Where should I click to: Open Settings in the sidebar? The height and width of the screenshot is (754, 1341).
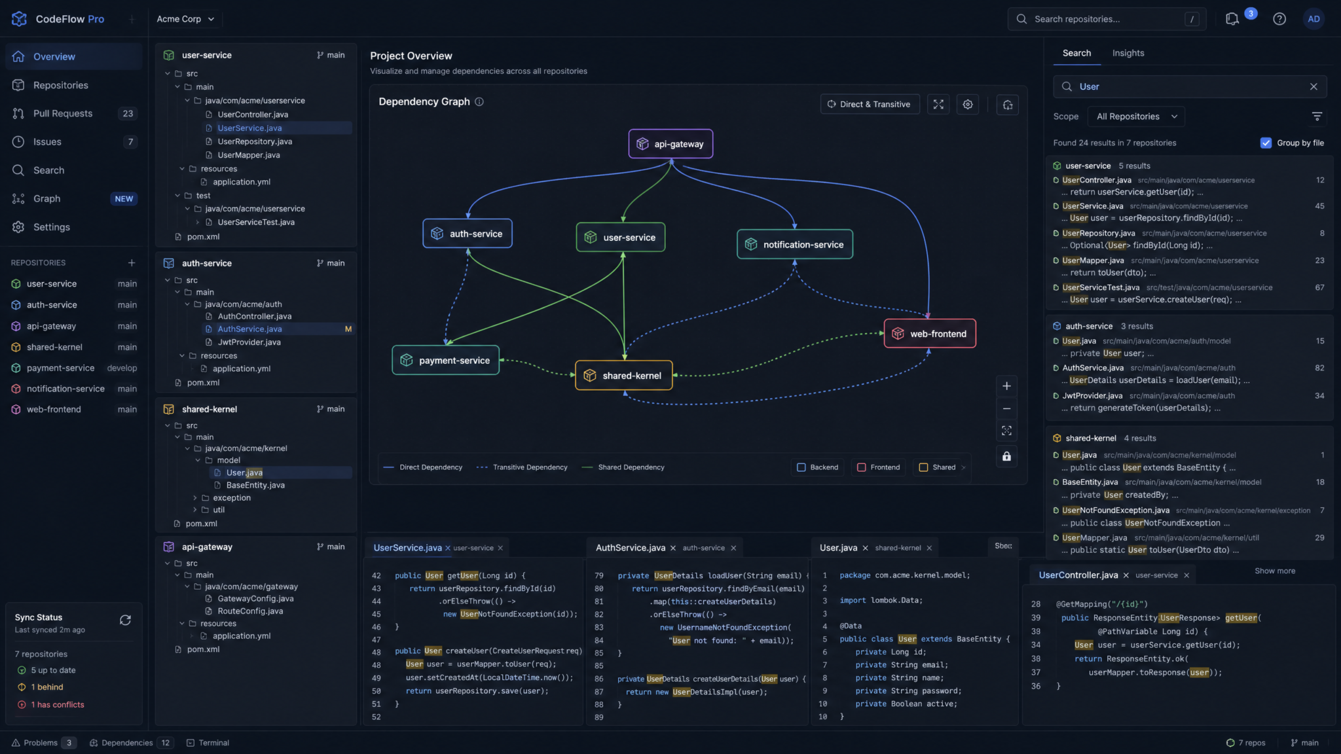74,226
